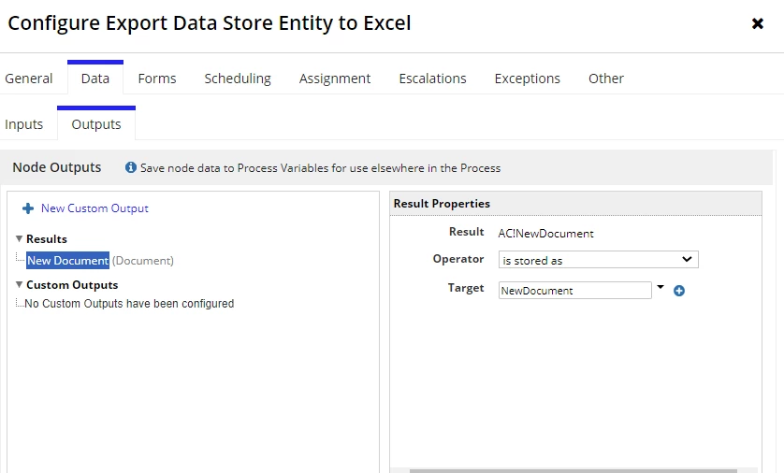Switch to the Inputs sub-tab

[23, 124]
